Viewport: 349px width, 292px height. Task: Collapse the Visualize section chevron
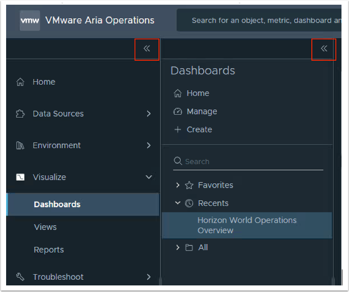click(x=149, y=177)
